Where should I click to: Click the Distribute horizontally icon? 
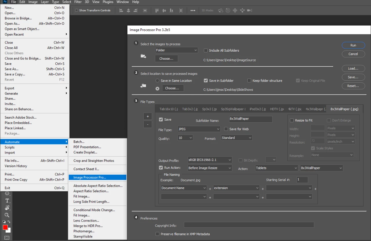[181, 10]
